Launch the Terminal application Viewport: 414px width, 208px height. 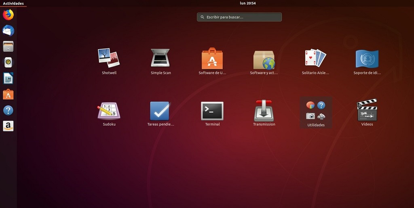tap(212, 111)
